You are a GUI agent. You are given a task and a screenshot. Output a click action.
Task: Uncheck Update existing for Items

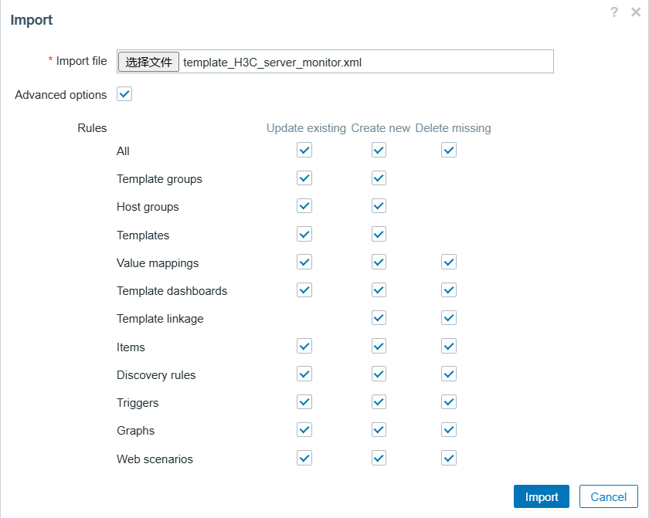[x=304, y=347]
